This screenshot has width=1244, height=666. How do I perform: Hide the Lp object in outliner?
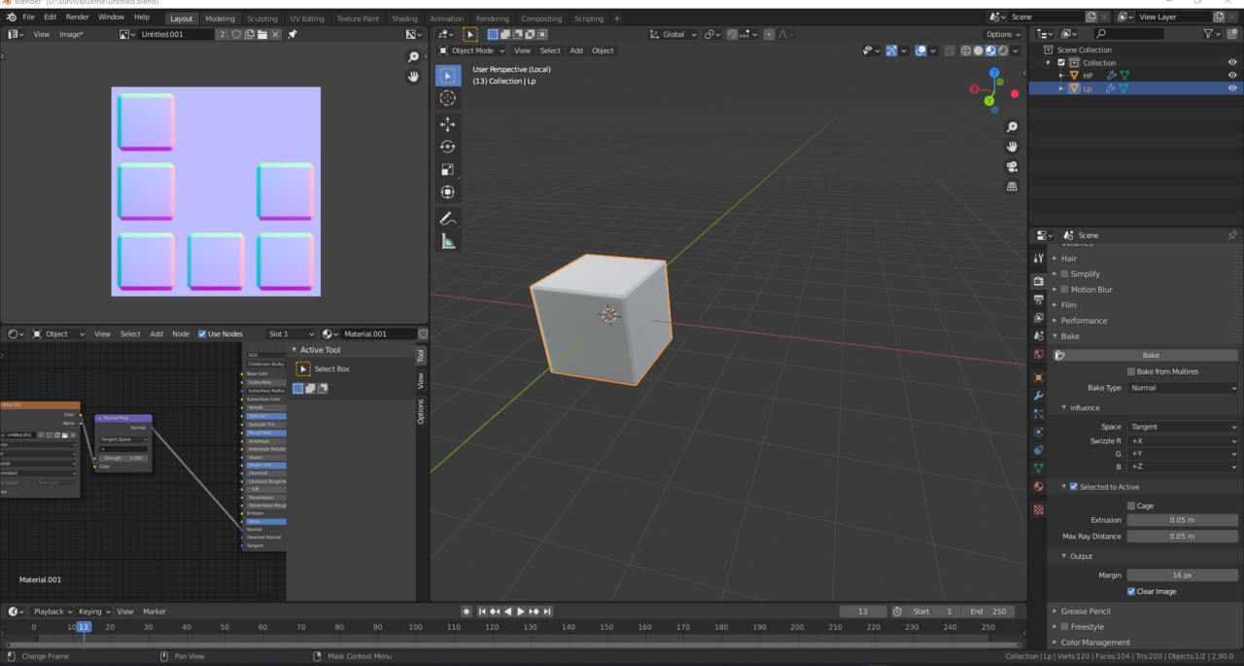coord(1232,88)
